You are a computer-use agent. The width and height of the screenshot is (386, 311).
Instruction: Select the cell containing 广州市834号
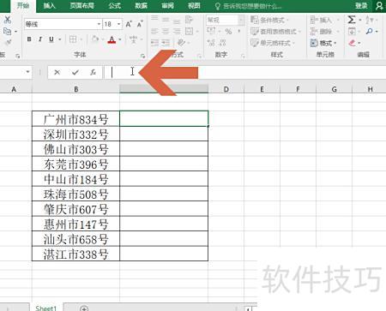tap(75, 118)
